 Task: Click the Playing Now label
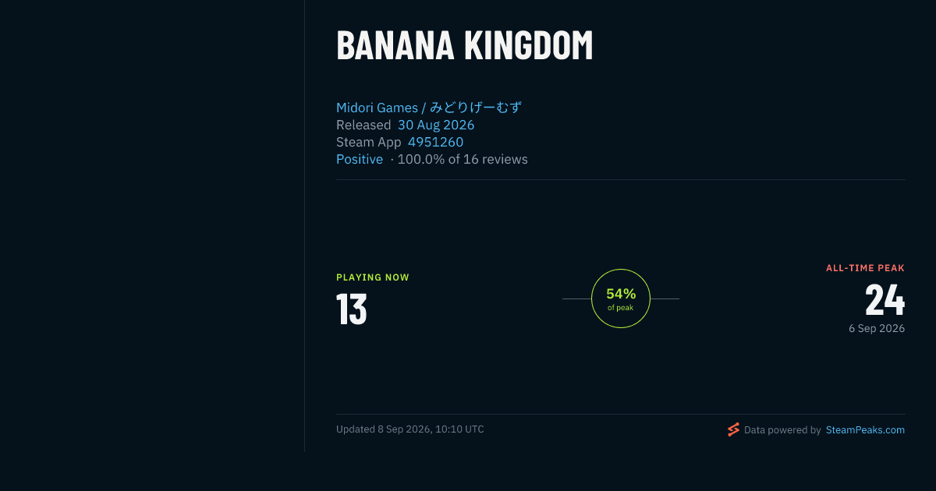(373, 277)
